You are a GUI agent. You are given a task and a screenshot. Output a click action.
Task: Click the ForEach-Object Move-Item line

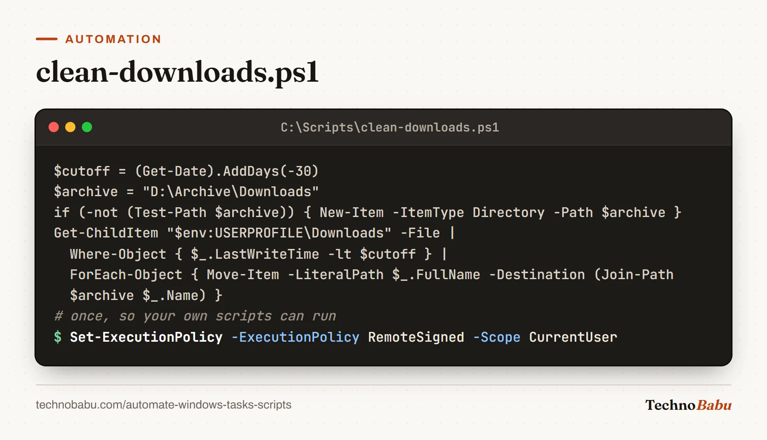[x=372, y=274]
